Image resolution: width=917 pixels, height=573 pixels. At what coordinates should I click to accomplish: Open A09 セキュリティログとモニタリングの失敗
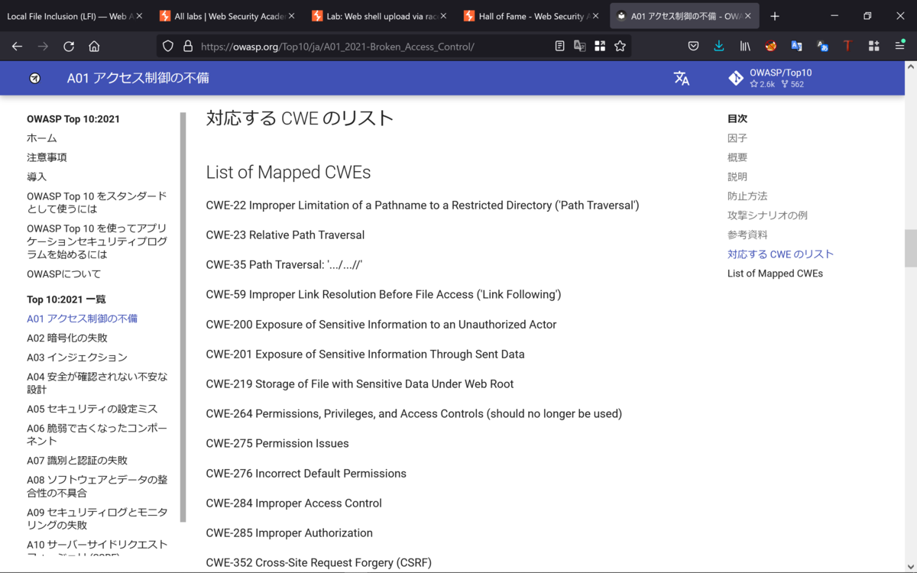click(97, 519)
